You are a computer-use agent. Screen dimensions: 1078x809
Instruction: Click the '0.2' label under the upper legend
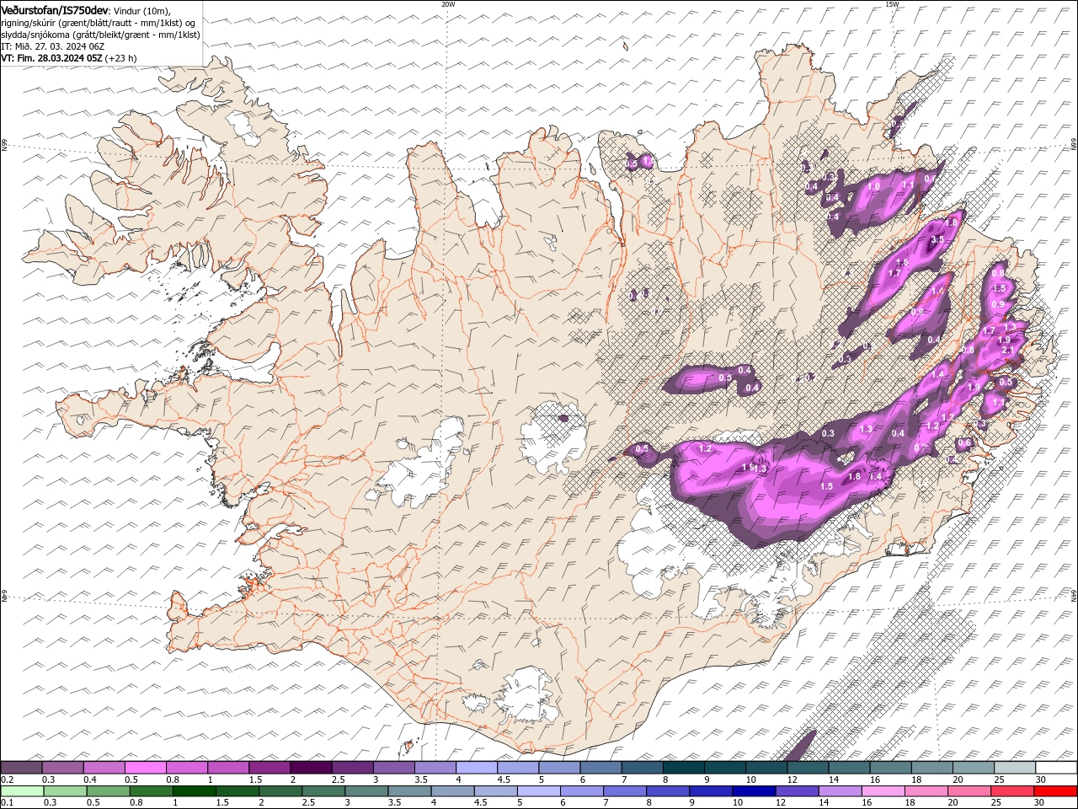[x=7, y=780]
